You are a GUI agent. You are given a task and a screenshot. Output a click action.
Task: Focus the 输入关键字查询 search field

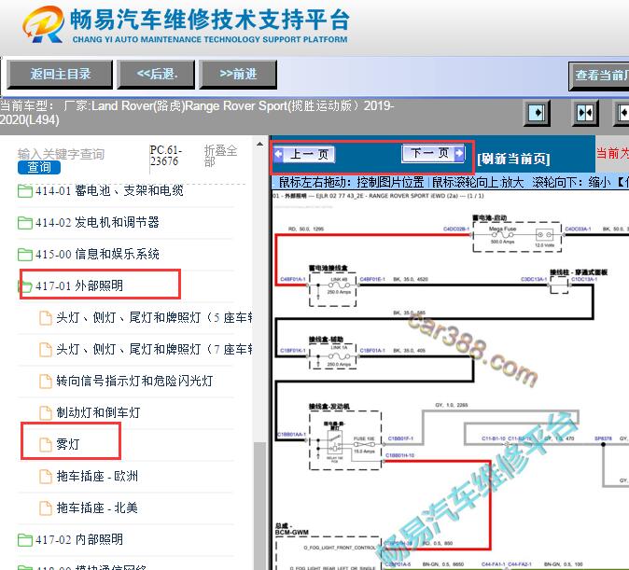[x=61, y=154]
